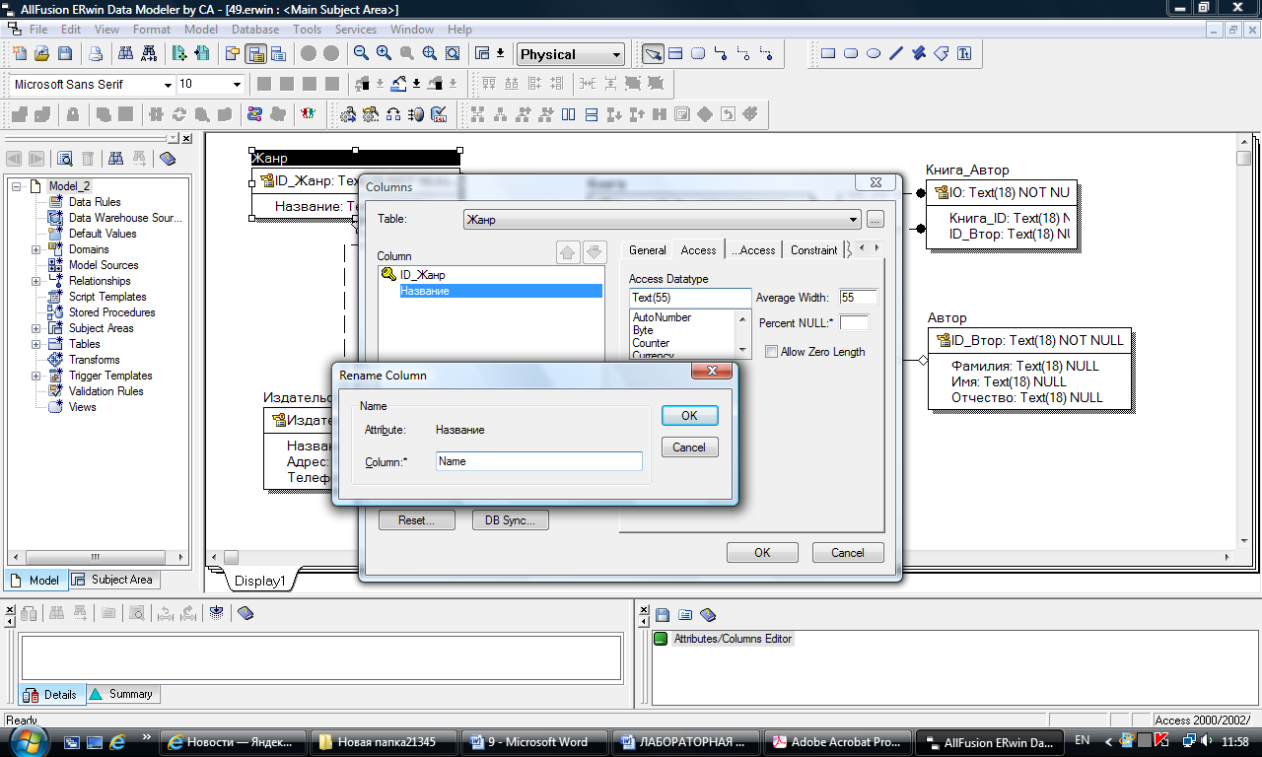
Task: Select Byte in datatype list
Action: [643, 330]
